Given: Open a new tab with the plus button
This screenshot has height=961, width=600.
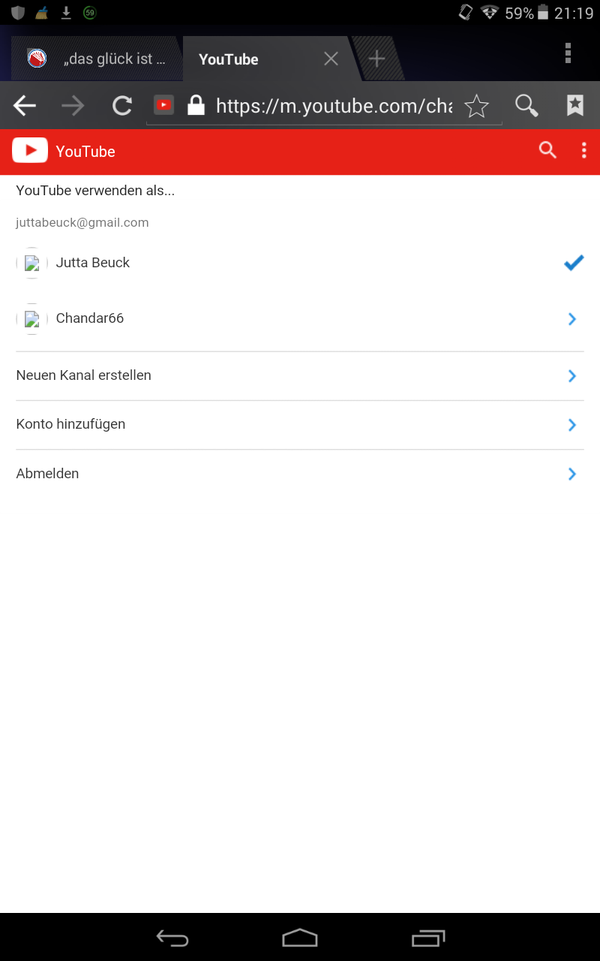Looking at the screenshot, I should [x=376, y=57].
